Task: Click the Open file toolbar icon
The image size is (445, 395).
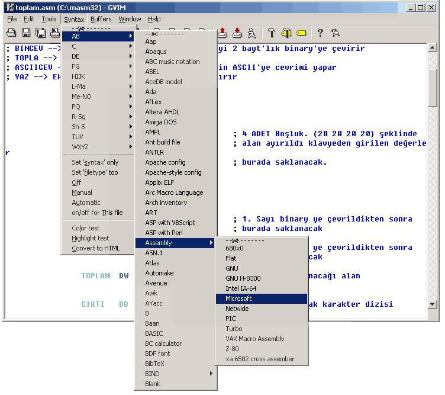Action: pos(11,33)
